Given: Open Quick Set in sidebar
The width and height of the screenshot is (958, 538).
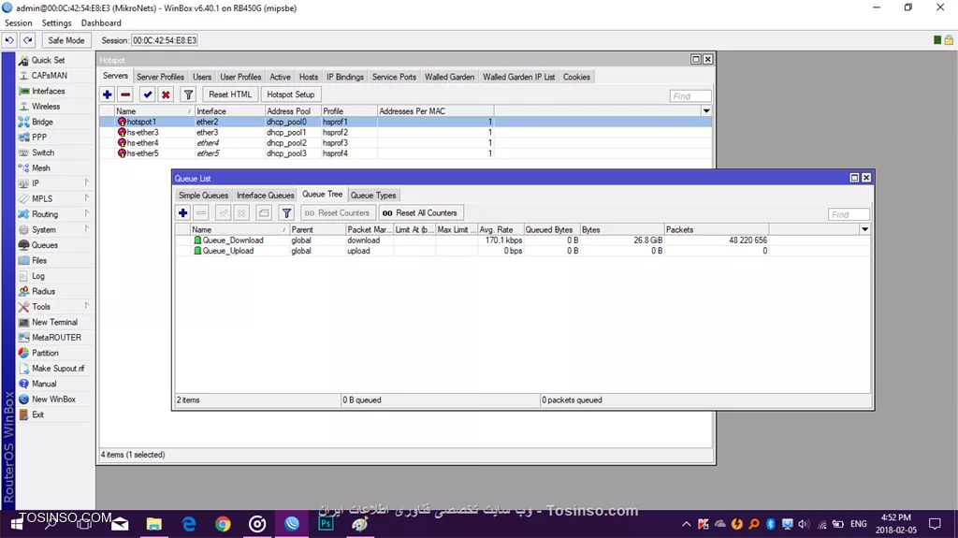Looking at the screenshot, I should (48, 60).
